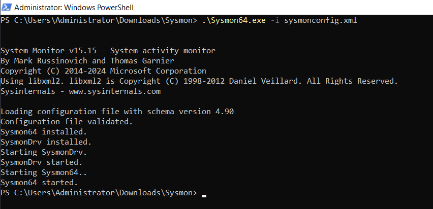Click the SysmonDrv started line
Image resolution: width=433 pixels, height=209 pixels.
pos(42,162)
